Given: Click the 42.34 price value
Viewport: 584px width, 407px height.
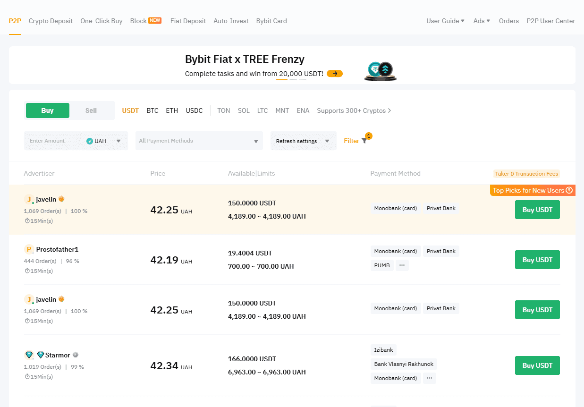Looking at the screenshot, I should coord(164,366).
